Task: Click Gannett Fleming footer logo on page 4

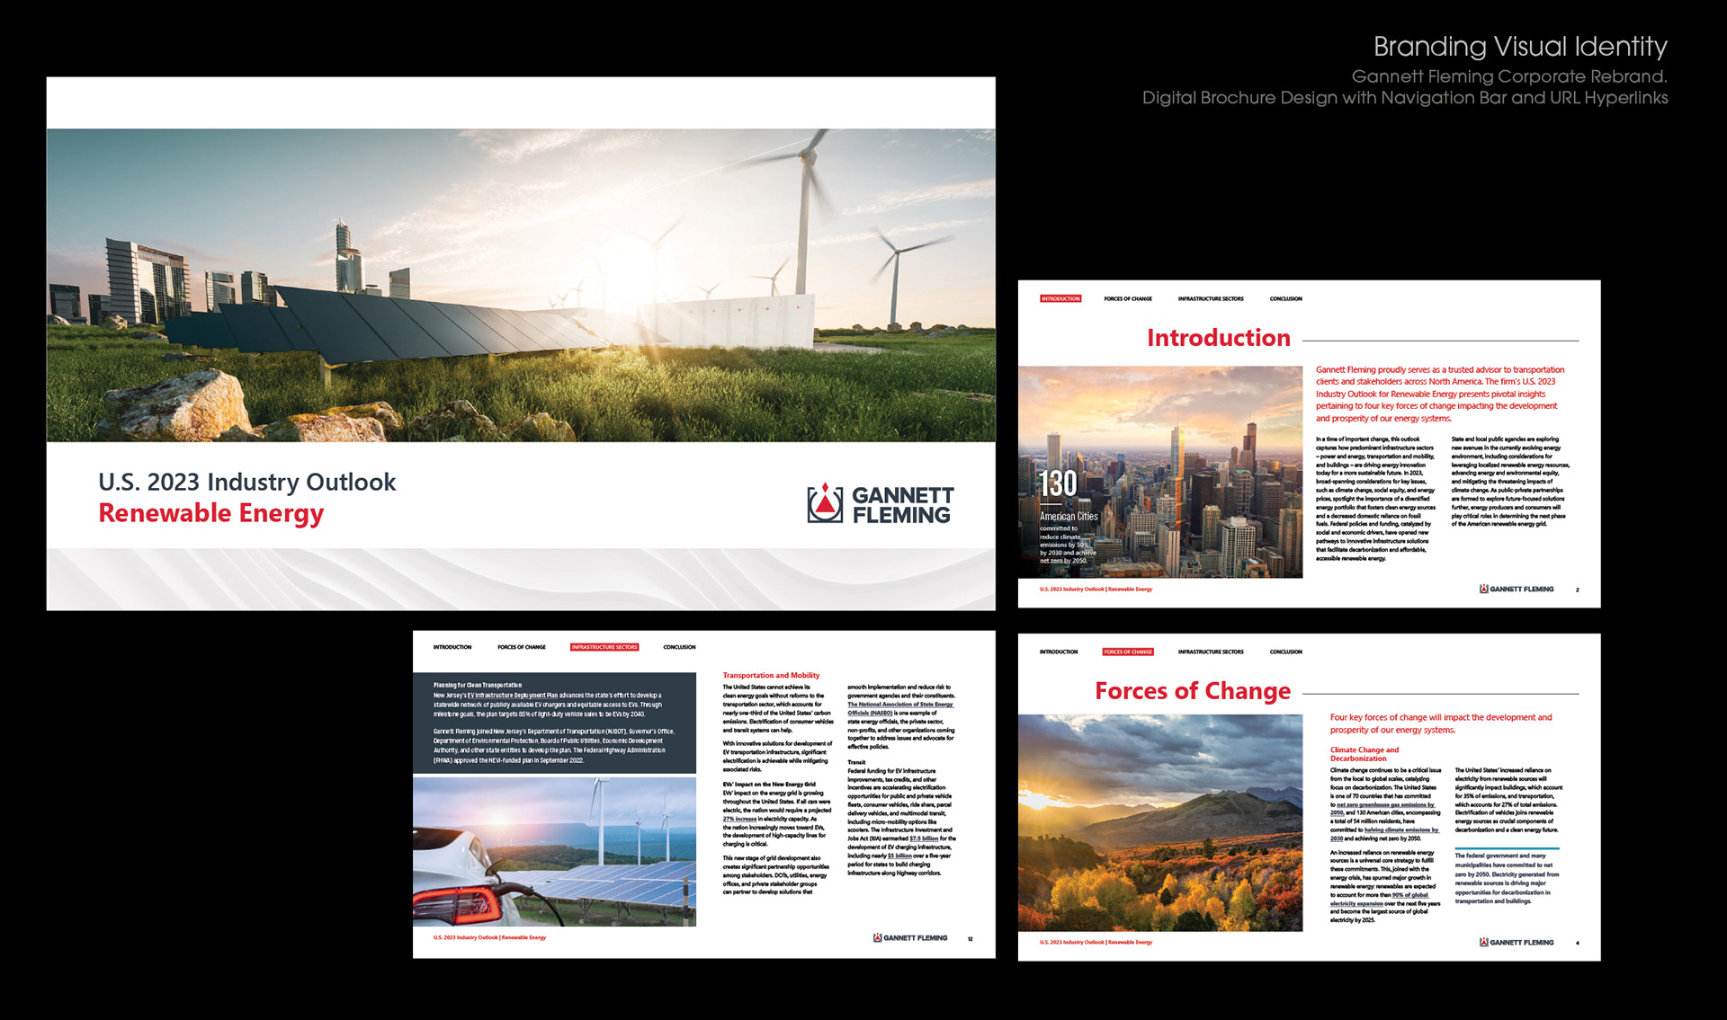Action: 1517,943
